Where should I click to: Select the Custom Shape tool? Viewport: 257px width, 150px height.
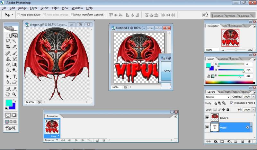[x=14, y=82]
